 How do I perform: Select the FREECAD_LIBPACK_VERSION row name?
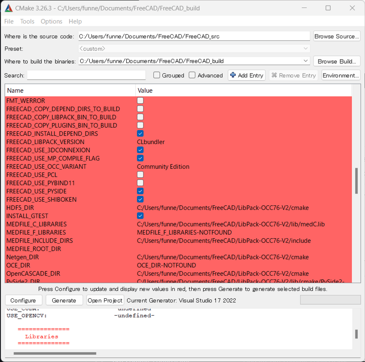point(45,142)
